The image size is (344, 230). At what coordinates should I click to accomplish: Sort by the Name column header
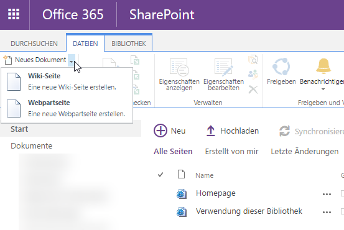pyautogui.click(x=205, y=175)
